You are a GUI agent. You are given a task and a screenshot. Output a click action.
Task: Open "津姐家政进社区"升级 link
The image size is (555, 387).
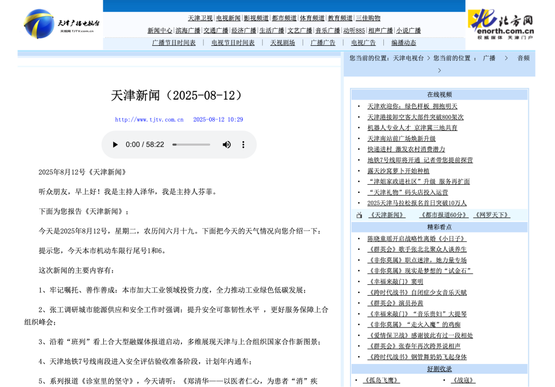click(418, 182)
